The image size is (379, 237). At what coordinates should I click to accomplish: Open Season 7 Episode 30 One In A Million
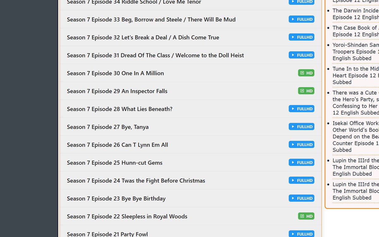point(115,73)
